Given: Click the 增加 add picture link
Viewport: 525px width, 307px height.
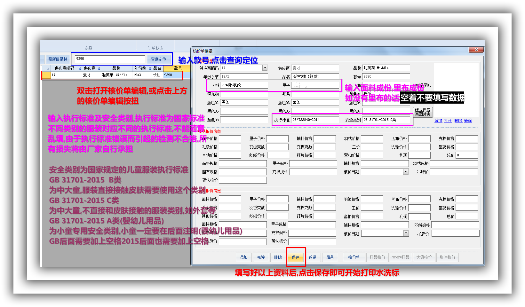Looking at the screenshot, I should [438, 121].
